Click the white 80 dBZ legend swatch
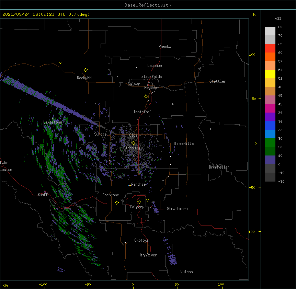The image size is (296, 289). pyautogui.click(x=270, y=31)
